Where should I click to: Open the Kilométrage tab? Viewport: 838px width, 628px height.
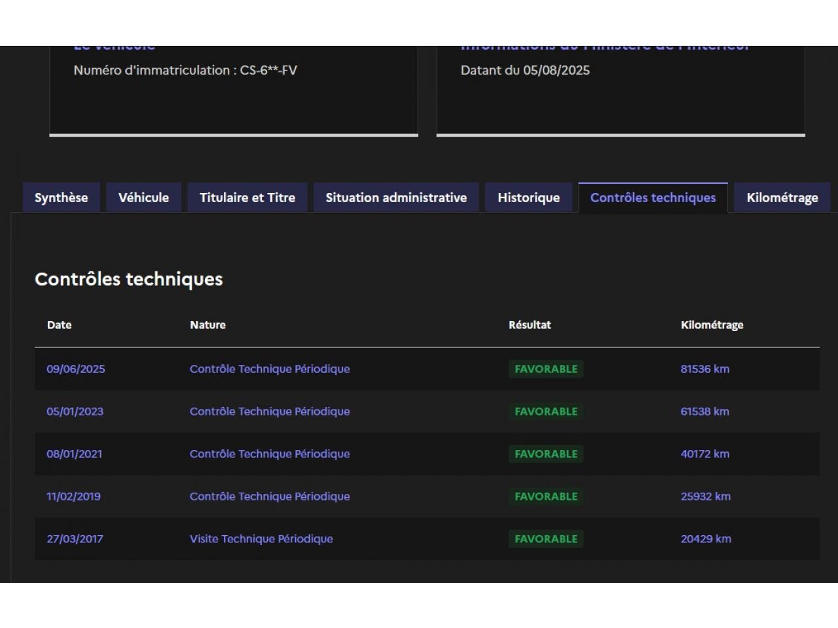pyautogui.click(x=782, y=198)
